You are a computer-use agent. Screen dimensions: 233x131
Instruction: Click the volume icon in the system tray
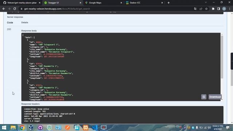[x=209, y=128]
